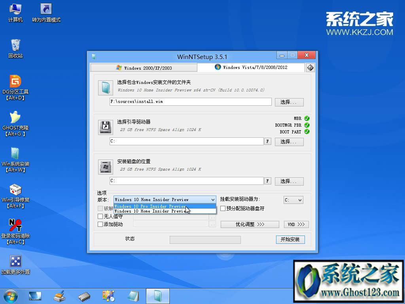This screenshot has width=405, height=304.
Task: Open 优化调整 tweaks button
Action: (x=250, y=224)
